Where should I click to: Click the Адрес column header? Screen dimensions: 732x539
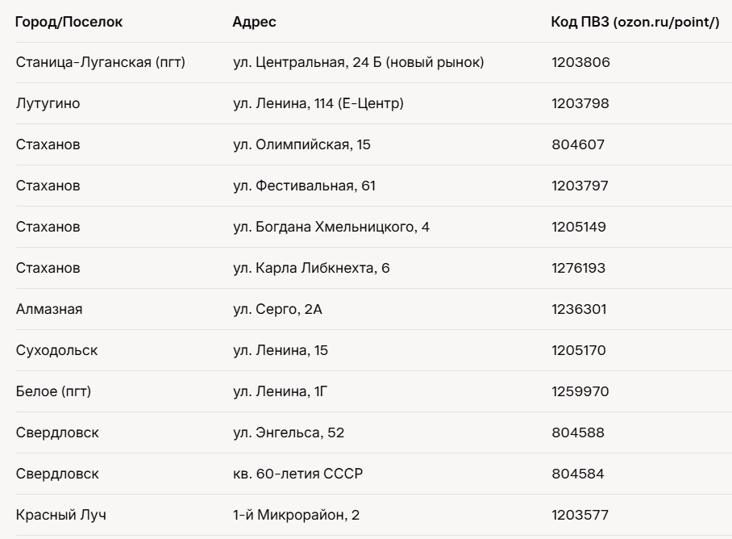click(x=254, y=22)
